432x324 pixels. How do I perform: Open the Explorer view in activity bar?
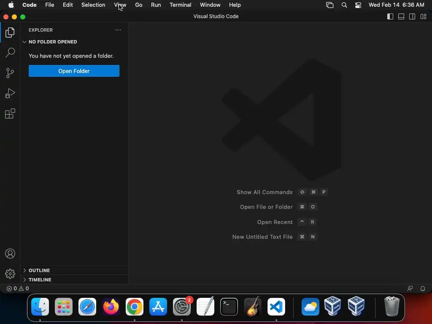click(10, 32)
